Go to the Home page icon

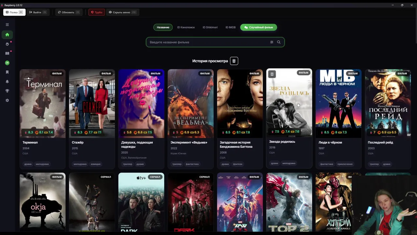[7, 35]
